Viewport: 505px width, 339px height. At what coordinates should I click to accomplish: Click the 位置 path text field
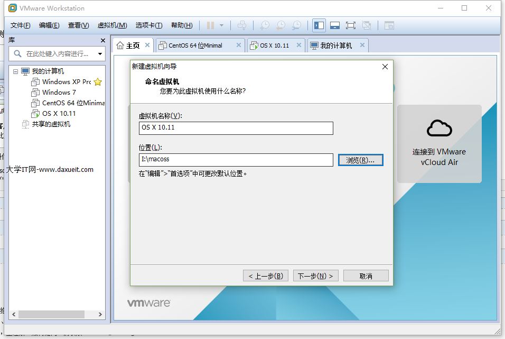point(236,160)
